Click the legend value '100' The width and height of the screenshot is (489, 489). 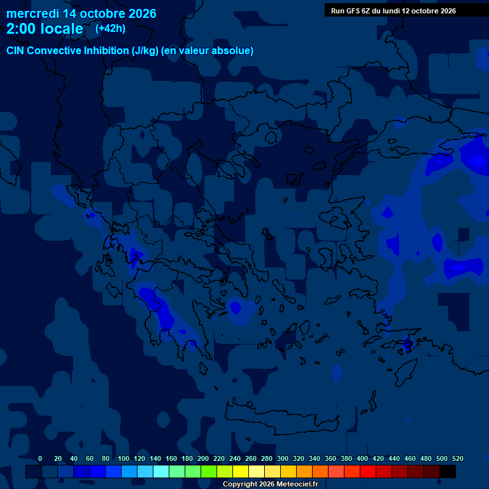click(x=124, y=458)
